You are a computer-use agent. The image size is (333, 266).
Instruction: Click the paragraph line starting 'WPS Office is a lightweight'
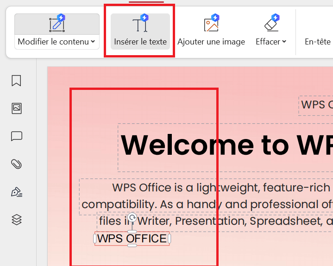[x=221, y=188]
